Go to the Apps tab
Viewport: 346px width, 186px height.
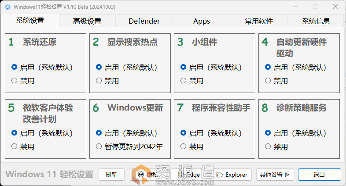(202, 21)
